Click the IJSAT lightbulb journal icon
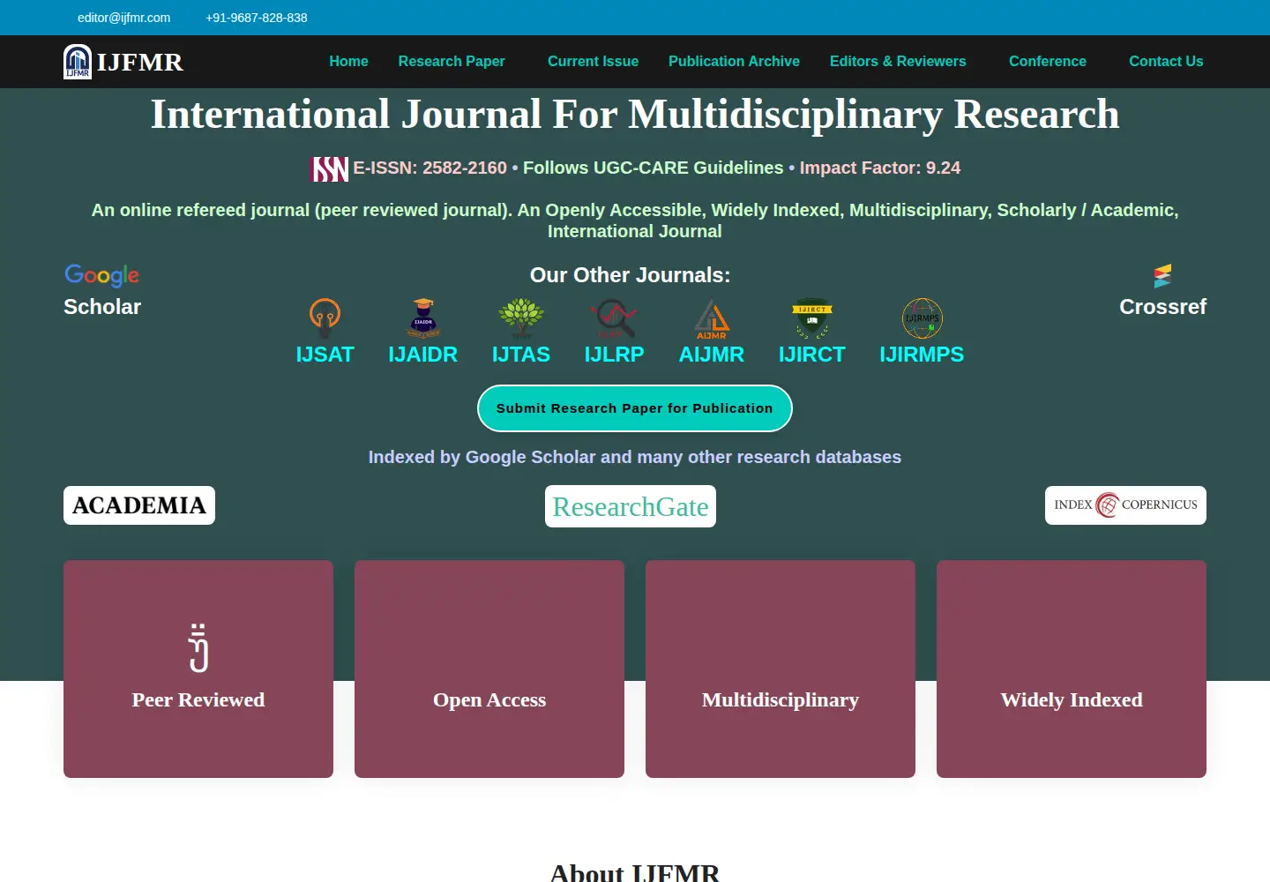Image resolution: width=1270 pixels, height=882 pixels. 325,318
